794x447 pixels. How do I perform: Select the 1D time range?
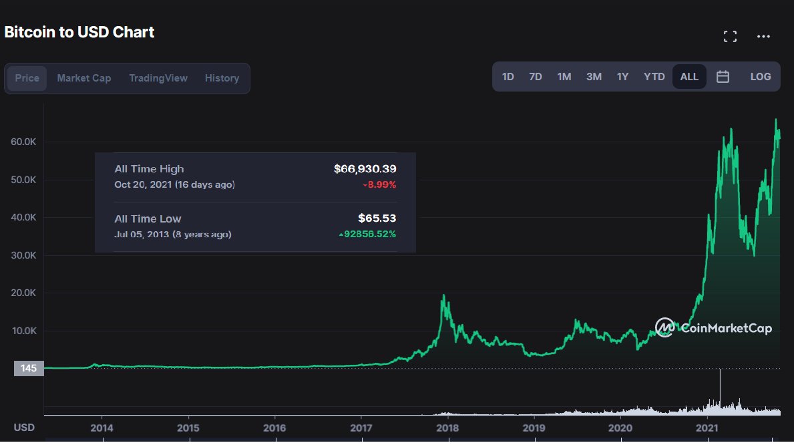pyautogui.click(x=508, y=77)
